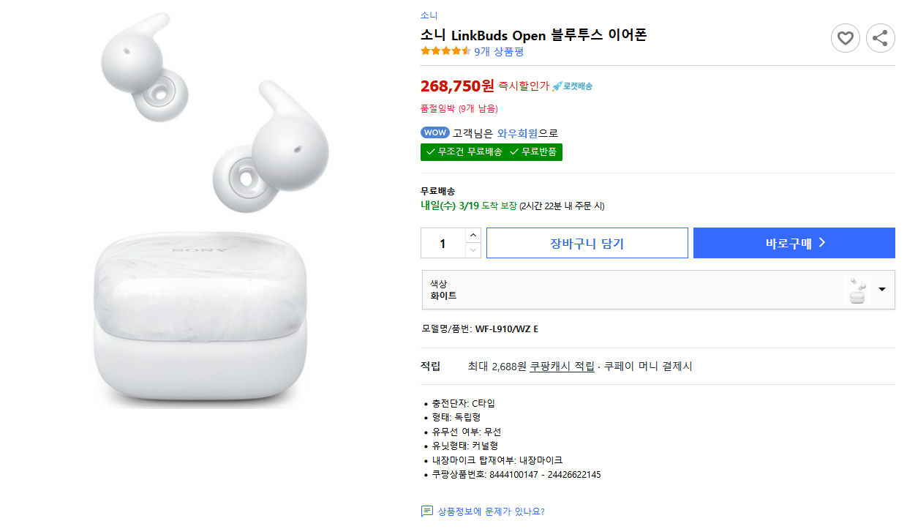Viewport: 907px width, 529px height.
Task: Click the quantity input field
Action: point(443,243)
